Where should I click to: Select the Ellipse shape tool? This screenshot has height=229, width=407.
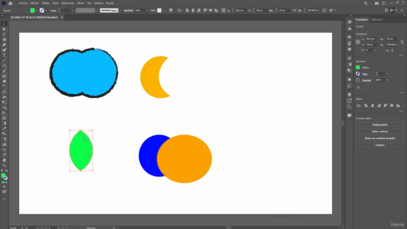pyautogui.click(x=4, y=66)
